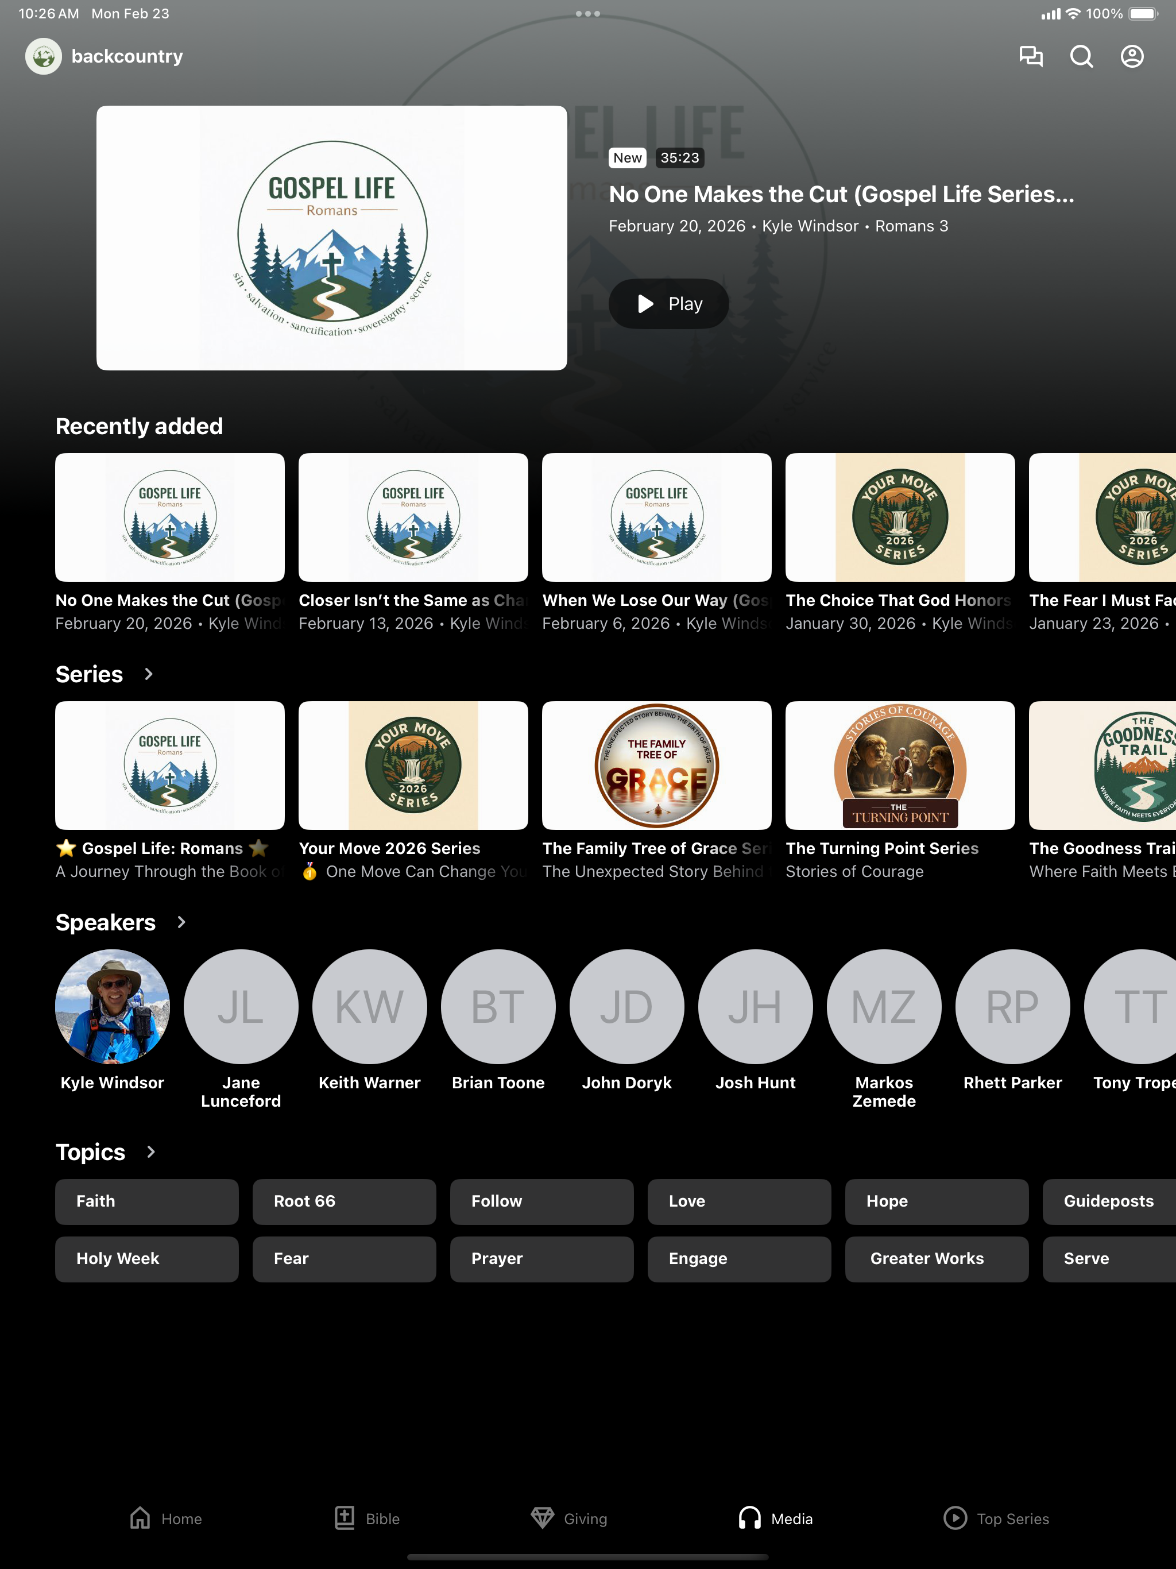1176x1569 pixels.
Task: Select speaker Rhett Parker avatar
Action: click(x=1013, y=1007)
